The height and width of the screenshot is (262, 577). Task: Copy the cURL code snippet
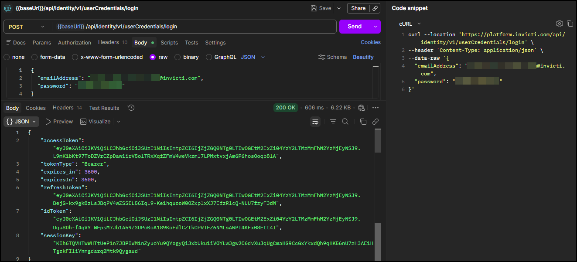point(570,24)
